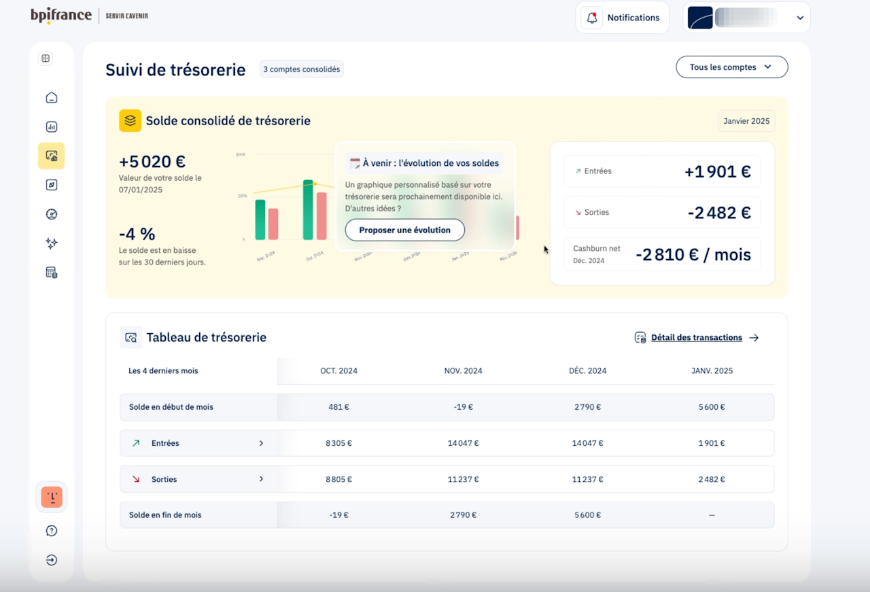Open the 'Tous les comptes' dropdown
Screen dimensions: 870x592
coord(731,67)
